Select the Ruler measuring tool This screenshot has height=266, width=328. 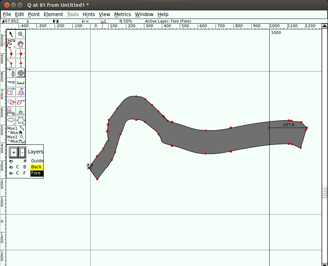21,83
